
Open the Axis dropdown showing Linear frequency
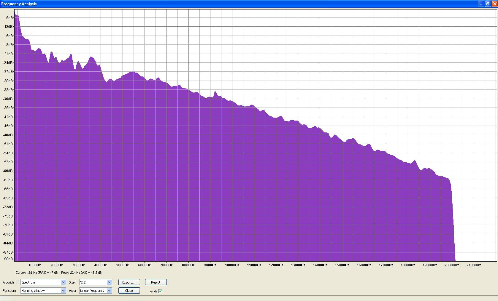pos(95,291)
